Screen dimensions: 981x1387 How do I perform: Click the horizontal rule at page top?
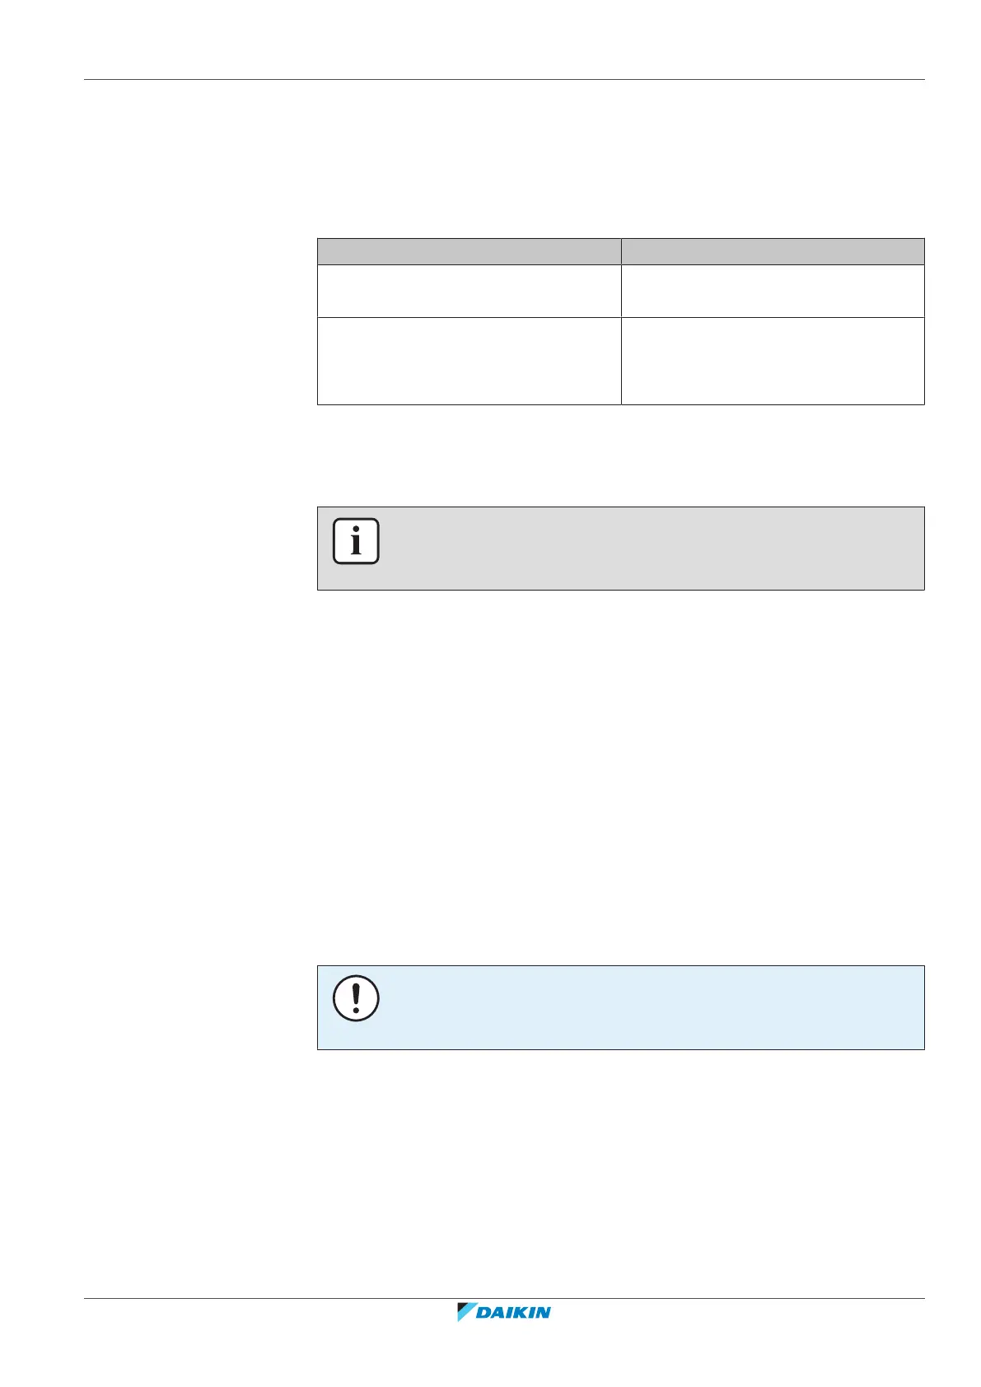pyautogui.click(x=504, y=80)
